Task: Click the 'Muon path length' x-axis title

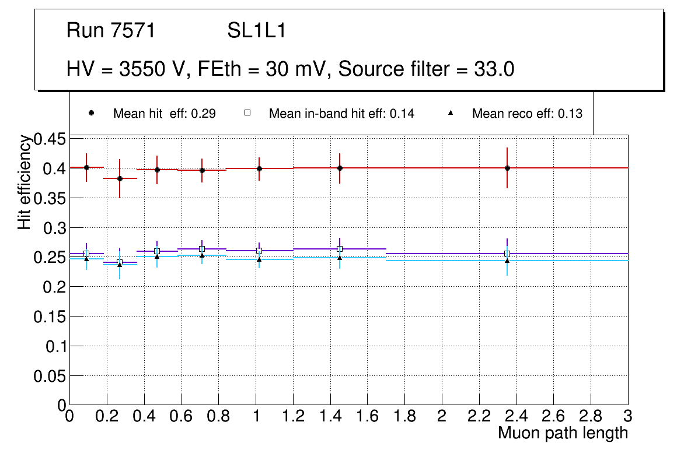Action: click(563, 433)
